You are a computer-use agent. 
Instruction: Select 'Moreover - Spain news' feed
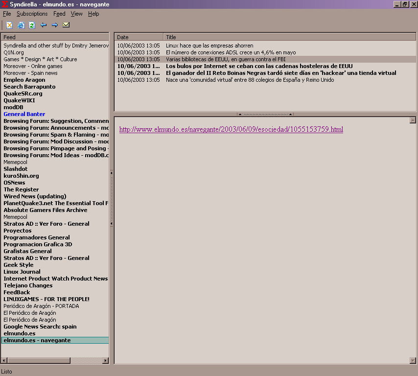click(55, 73)
